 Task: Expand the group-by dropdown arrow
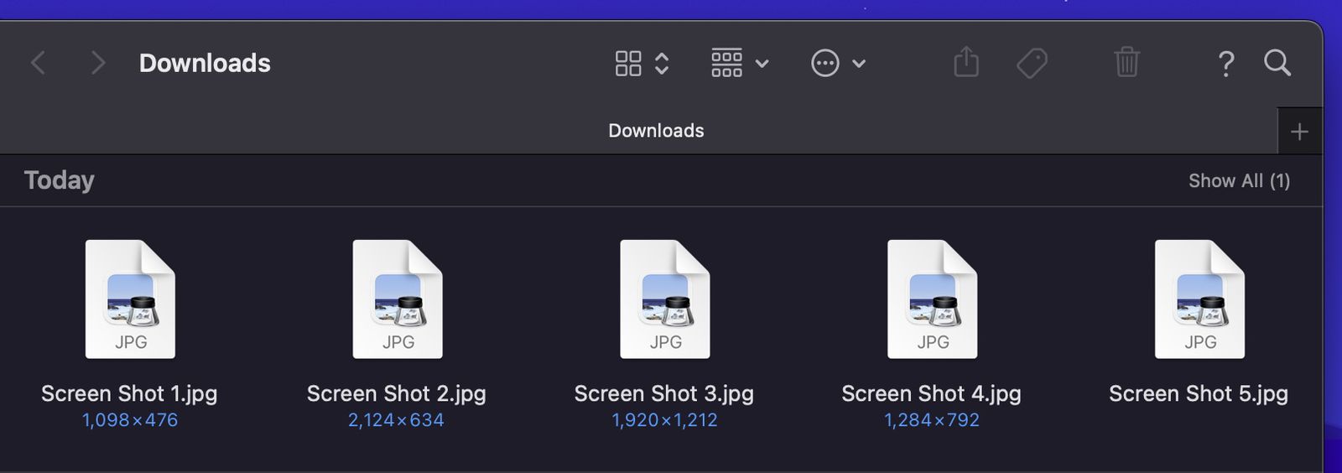click(x=762, y=64)
